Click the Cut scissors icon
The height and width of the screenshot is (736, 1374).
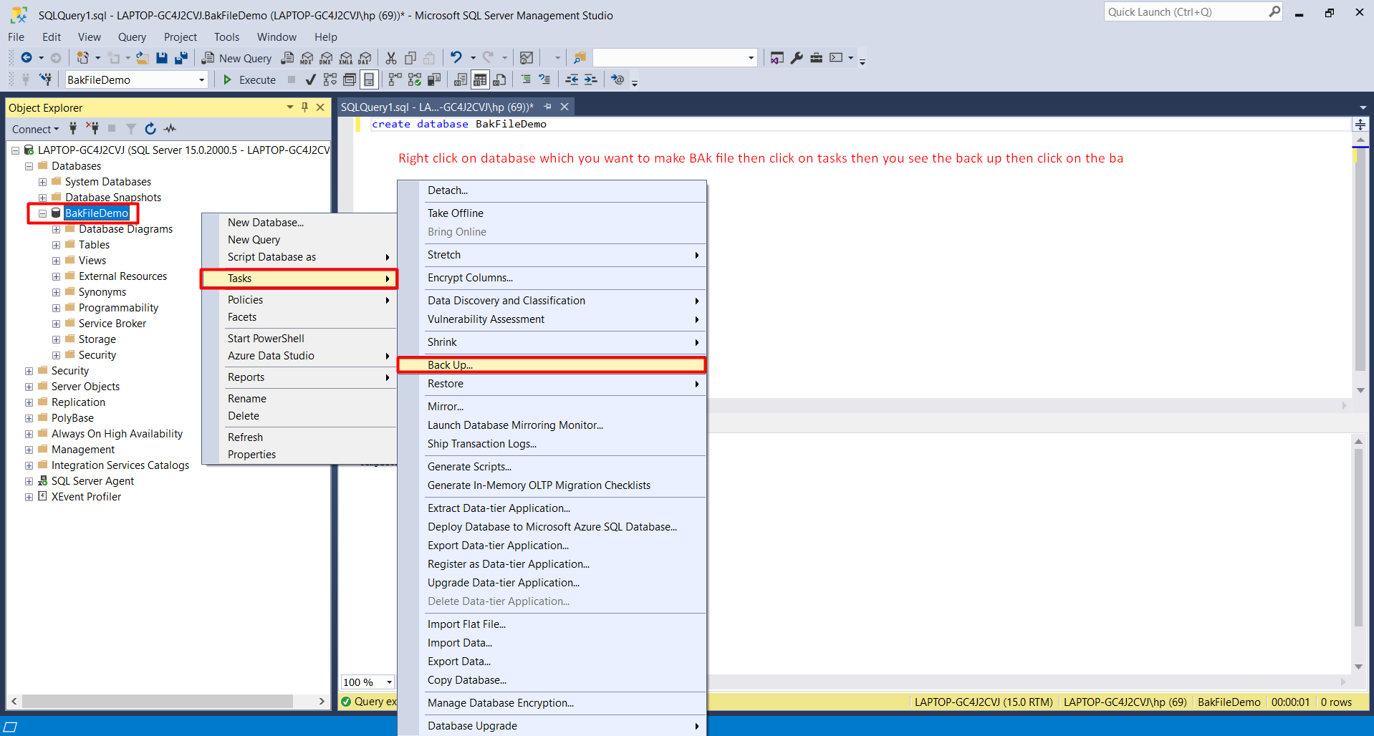coord(391,58)
